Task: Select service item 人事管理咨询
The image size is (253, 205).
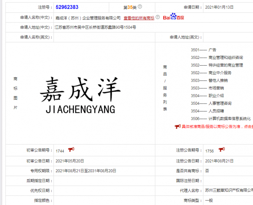Action: (x=220, y=103)
